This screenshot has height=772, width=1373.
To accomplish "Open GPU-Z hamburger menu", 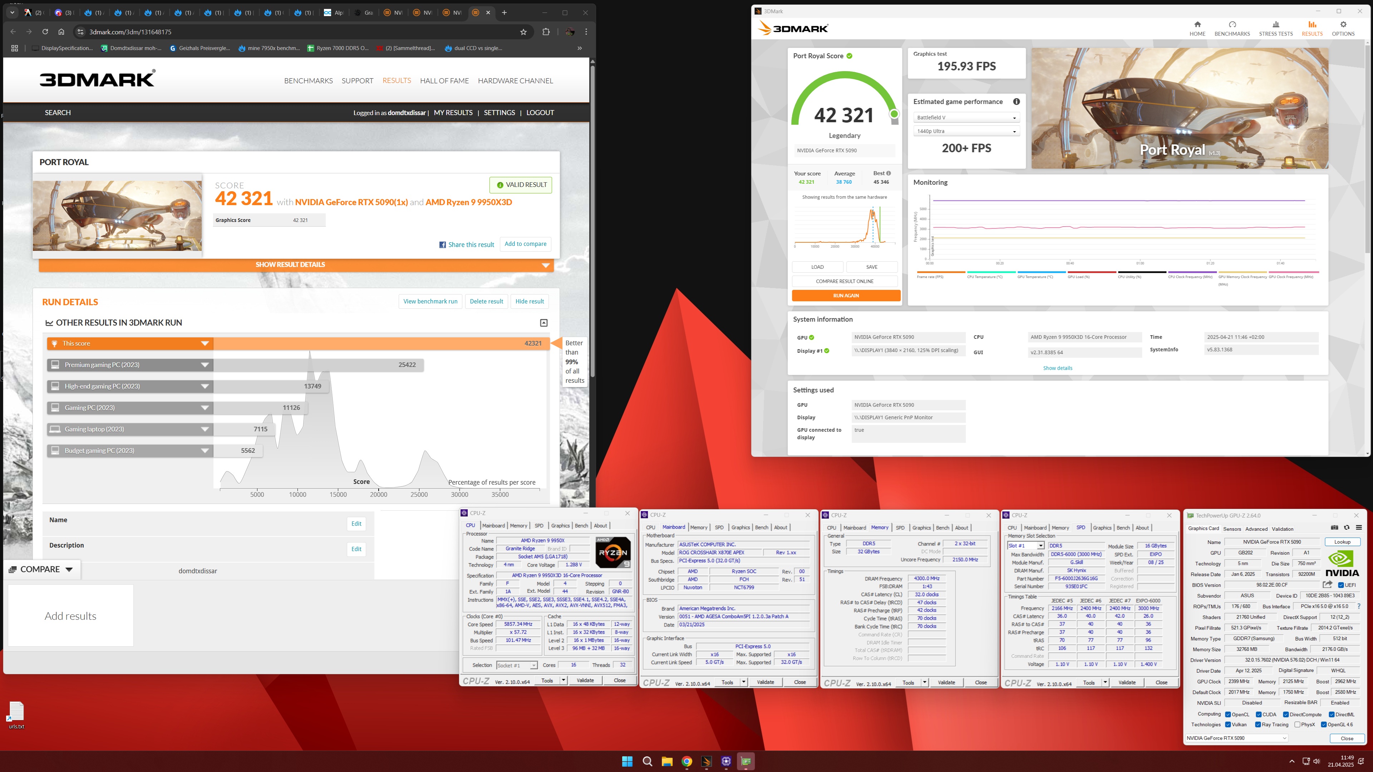I will (1359, 528).
